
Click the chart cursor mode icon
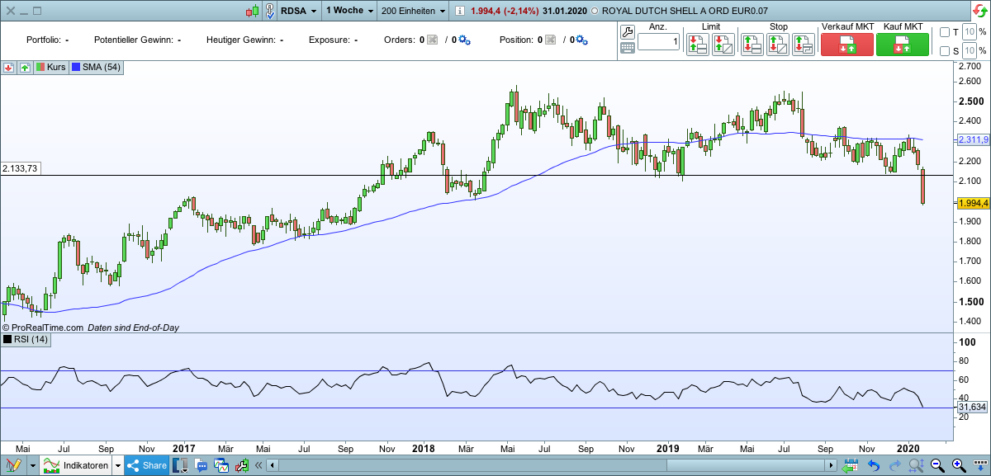(180, 465)
